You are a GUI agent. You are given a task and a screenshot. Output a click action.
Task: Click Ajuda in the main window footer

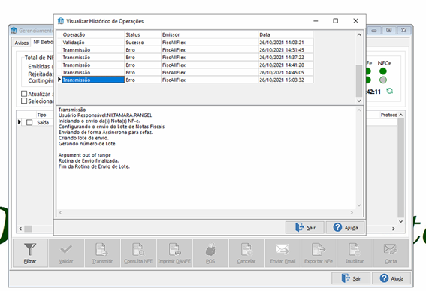pos(391,278)
